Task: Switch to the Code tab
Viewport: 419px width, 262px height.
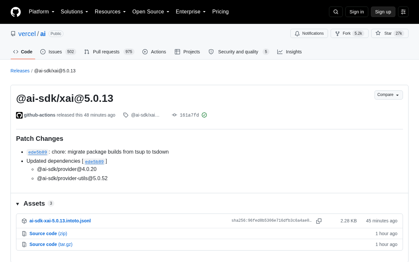Action: click(23, 52)
